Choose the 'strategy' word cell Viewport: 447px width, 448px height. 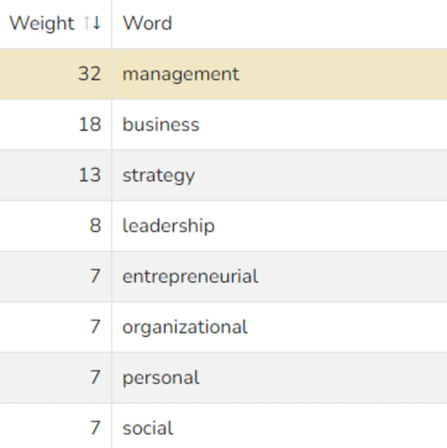(158, 175)
